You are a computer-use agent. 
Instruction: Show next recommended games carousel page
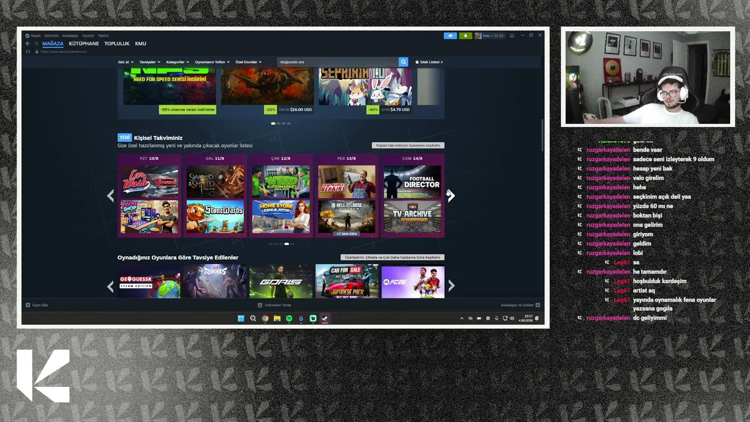[451, 285]
